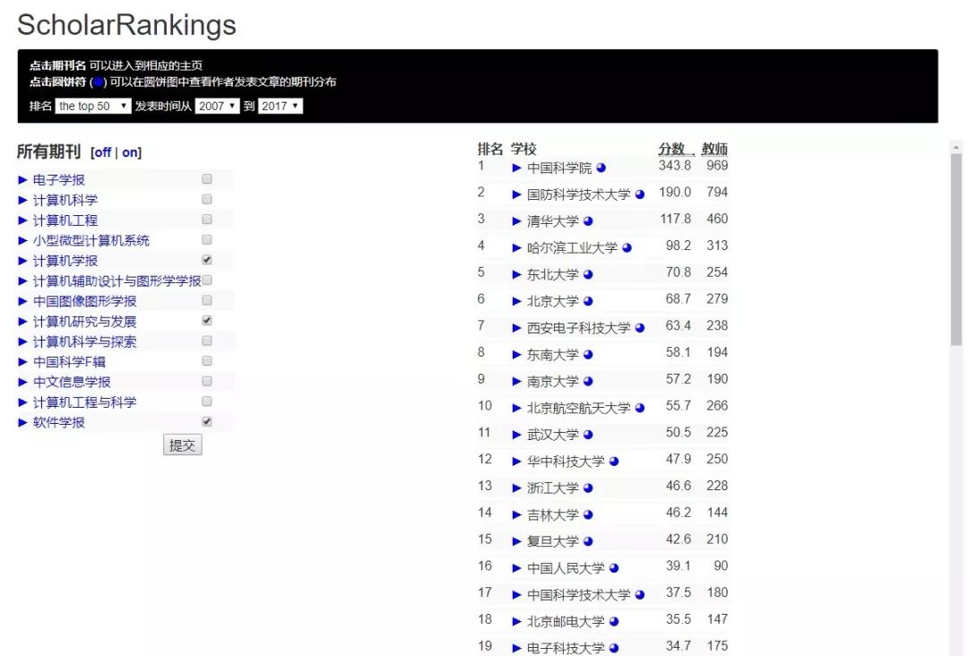The height and width of the screenshot is (656, 968).
Task: Uncheck the 计算机研究与发展 checkbox
Action: (x=207, y=320)
